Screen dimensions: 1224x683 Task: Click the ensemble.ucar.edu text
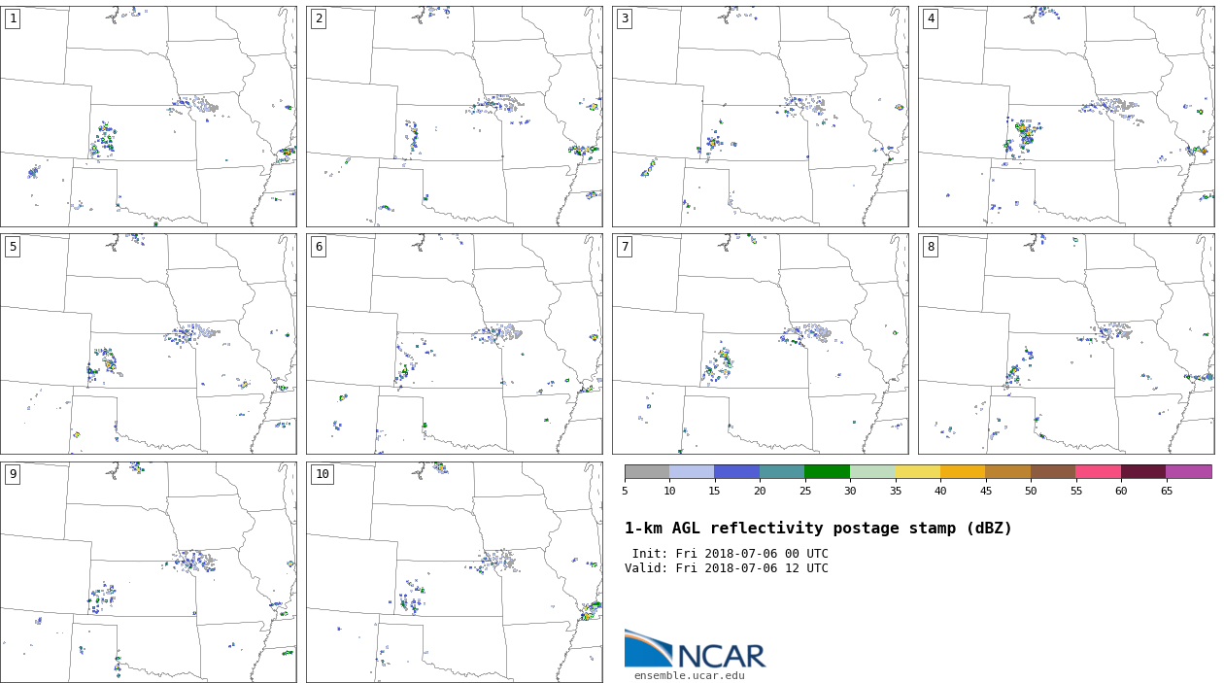690,676
